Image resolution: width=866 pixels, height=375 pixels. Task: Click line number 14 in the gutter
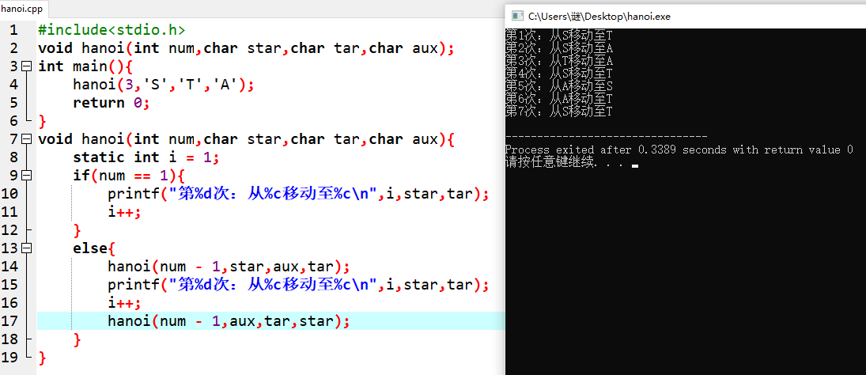10,267
